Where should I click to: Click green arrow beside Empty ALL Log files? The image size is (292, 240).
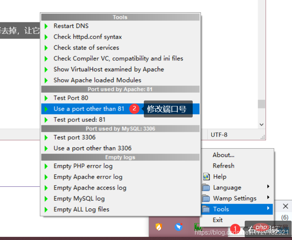pos(46,210)
